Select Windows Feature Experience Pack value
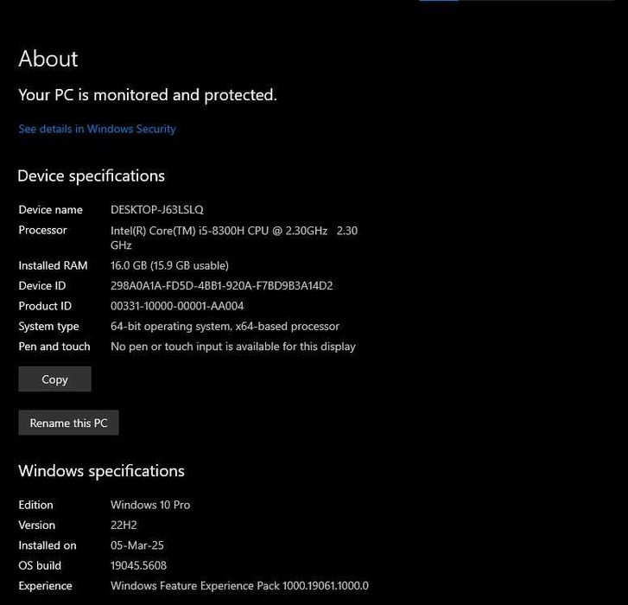This screenshot has height=605, width=628. [x=239, y=586]
